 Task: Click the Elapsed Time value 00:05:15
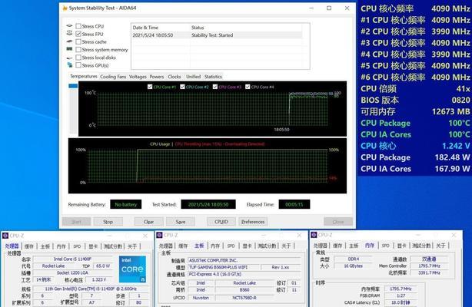[x=294, y=204]
